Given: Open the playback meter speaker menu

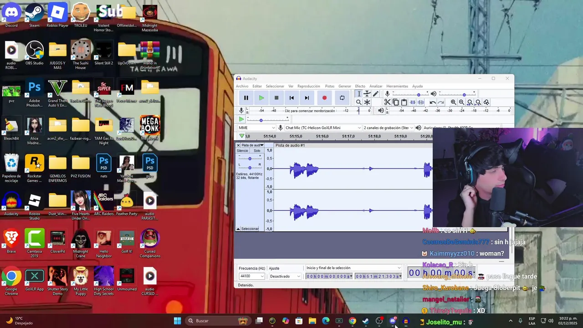Looking at the screenshot, I should point(381,111).
